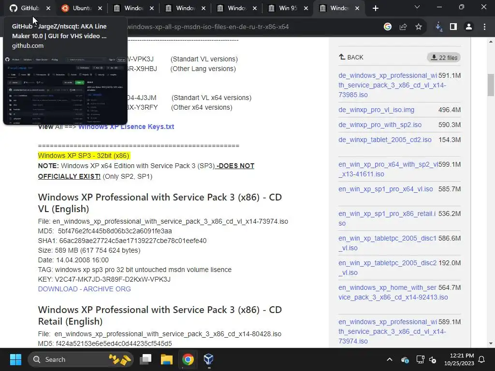495x371 pixels.
Task: Click the page vertical scrollbar thumb
Action: (x=491, y=85)
